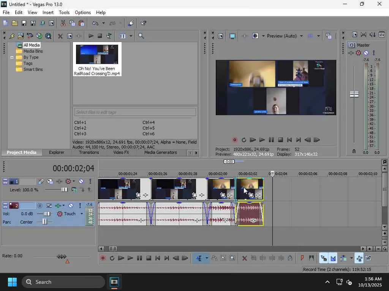This screenshot has height=291, width=389.
Task: Switch to the Transitions tab
Action: [89, 152]
